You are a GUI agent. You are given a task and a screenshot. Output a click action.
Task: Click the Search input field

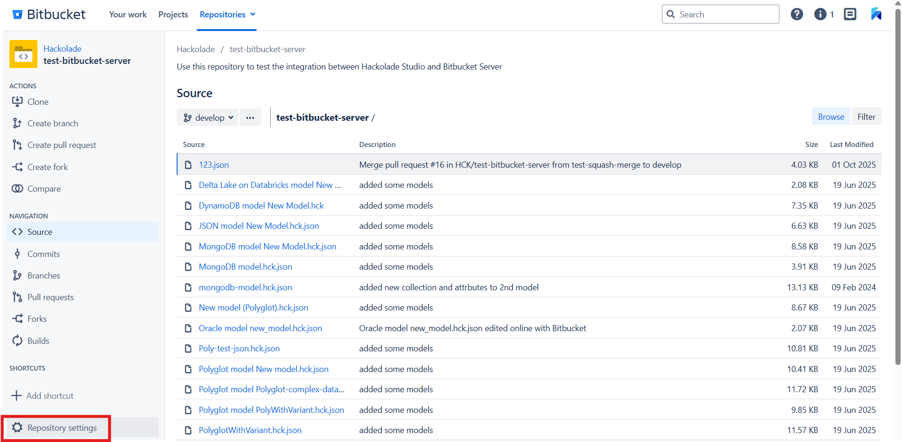click(721, 14)
